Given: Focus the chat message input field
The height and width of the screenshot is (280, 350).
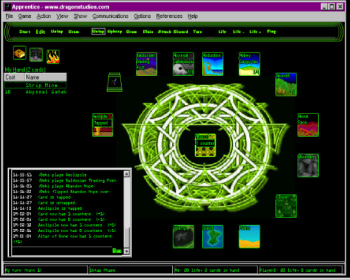Looking at the screenshot, I should pos(62,251).
